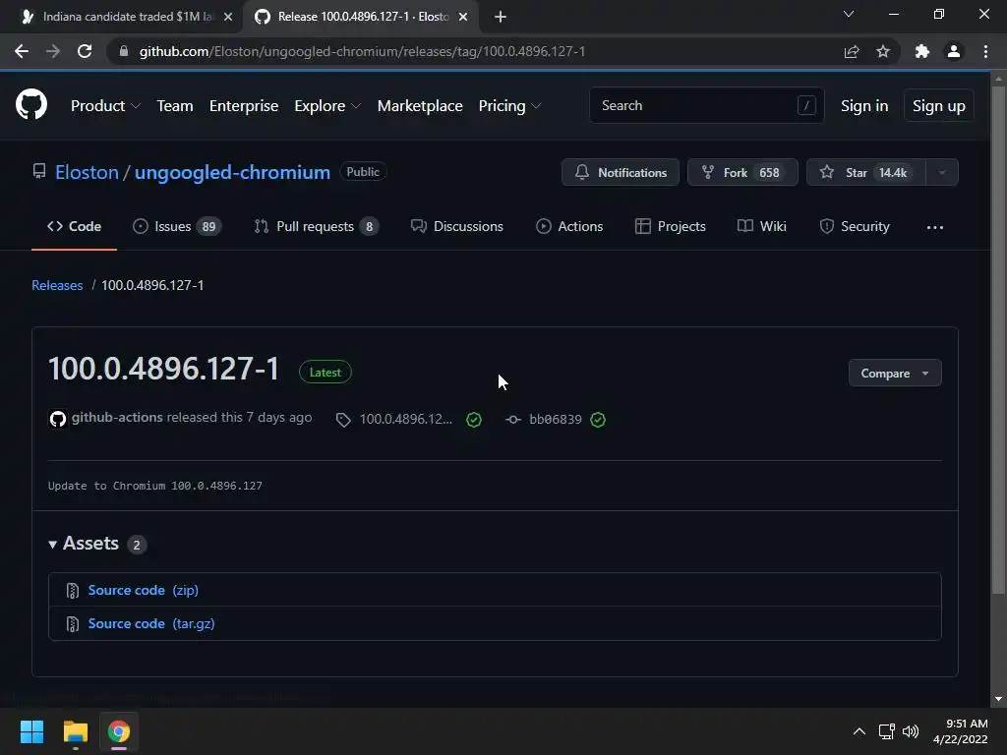Switch to the Projects tab
Screen dimensions: 1007x755
[x=671, y=227]
